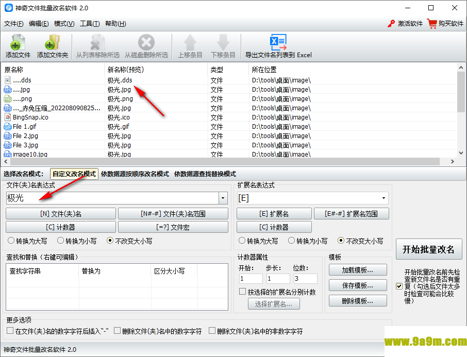Click the counter Digits (位数) input field
Screen dimensions: 467x357
point(306,279)
